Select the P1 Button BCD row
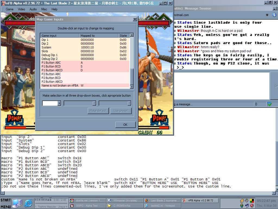This screenshot has width=278, height=209. click(x=85, y=66)
